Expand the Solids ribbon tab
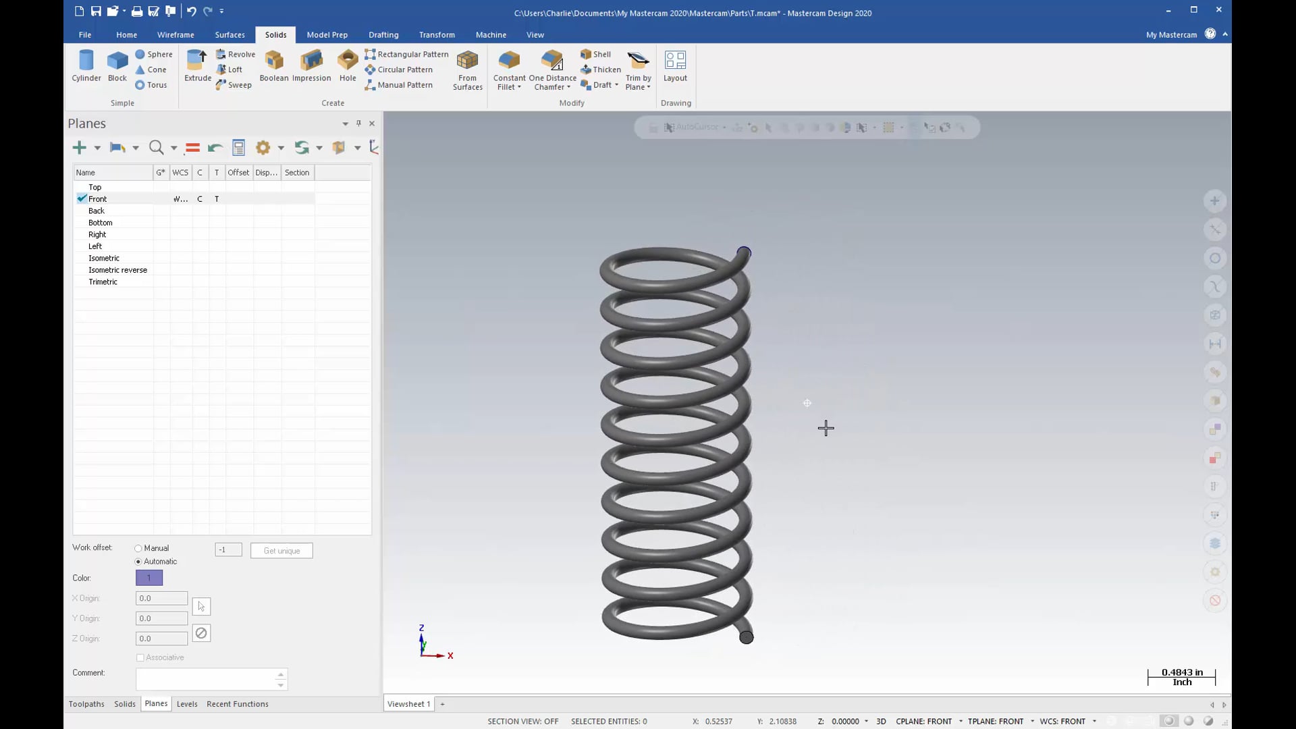The height and width of the screenshot is (729, 1296). 276,34
